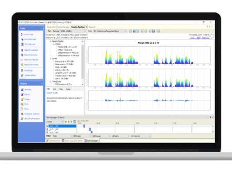
Task: Click the results tree vertical scrollbar
Action: tap(82, 63)
